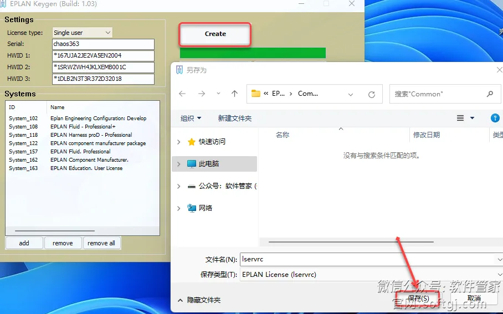Viewport: 503px width, 314px height.
Task: Click the search magnifier icon
Action: 490,94
